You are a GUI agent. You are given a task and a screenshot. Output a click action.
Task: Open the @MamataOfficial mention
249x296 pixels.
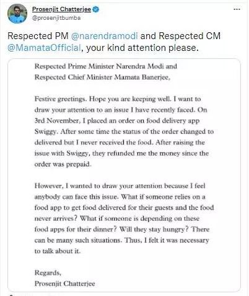pos(44,48)
